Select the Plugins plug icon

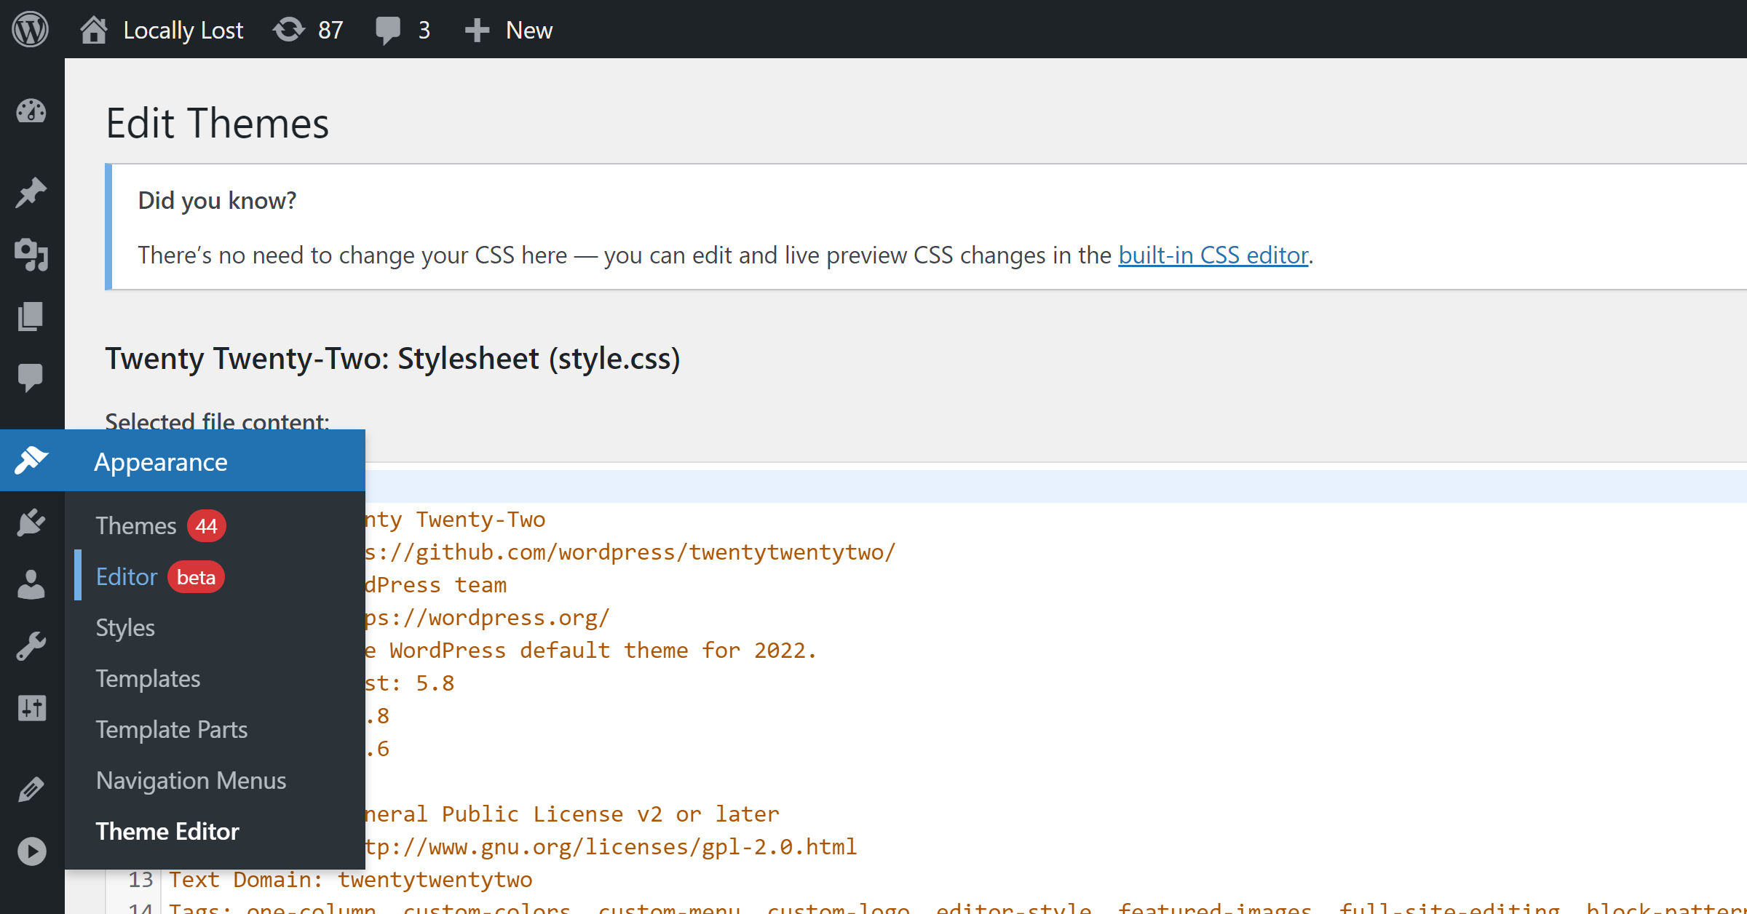click(x=30, y=522)
